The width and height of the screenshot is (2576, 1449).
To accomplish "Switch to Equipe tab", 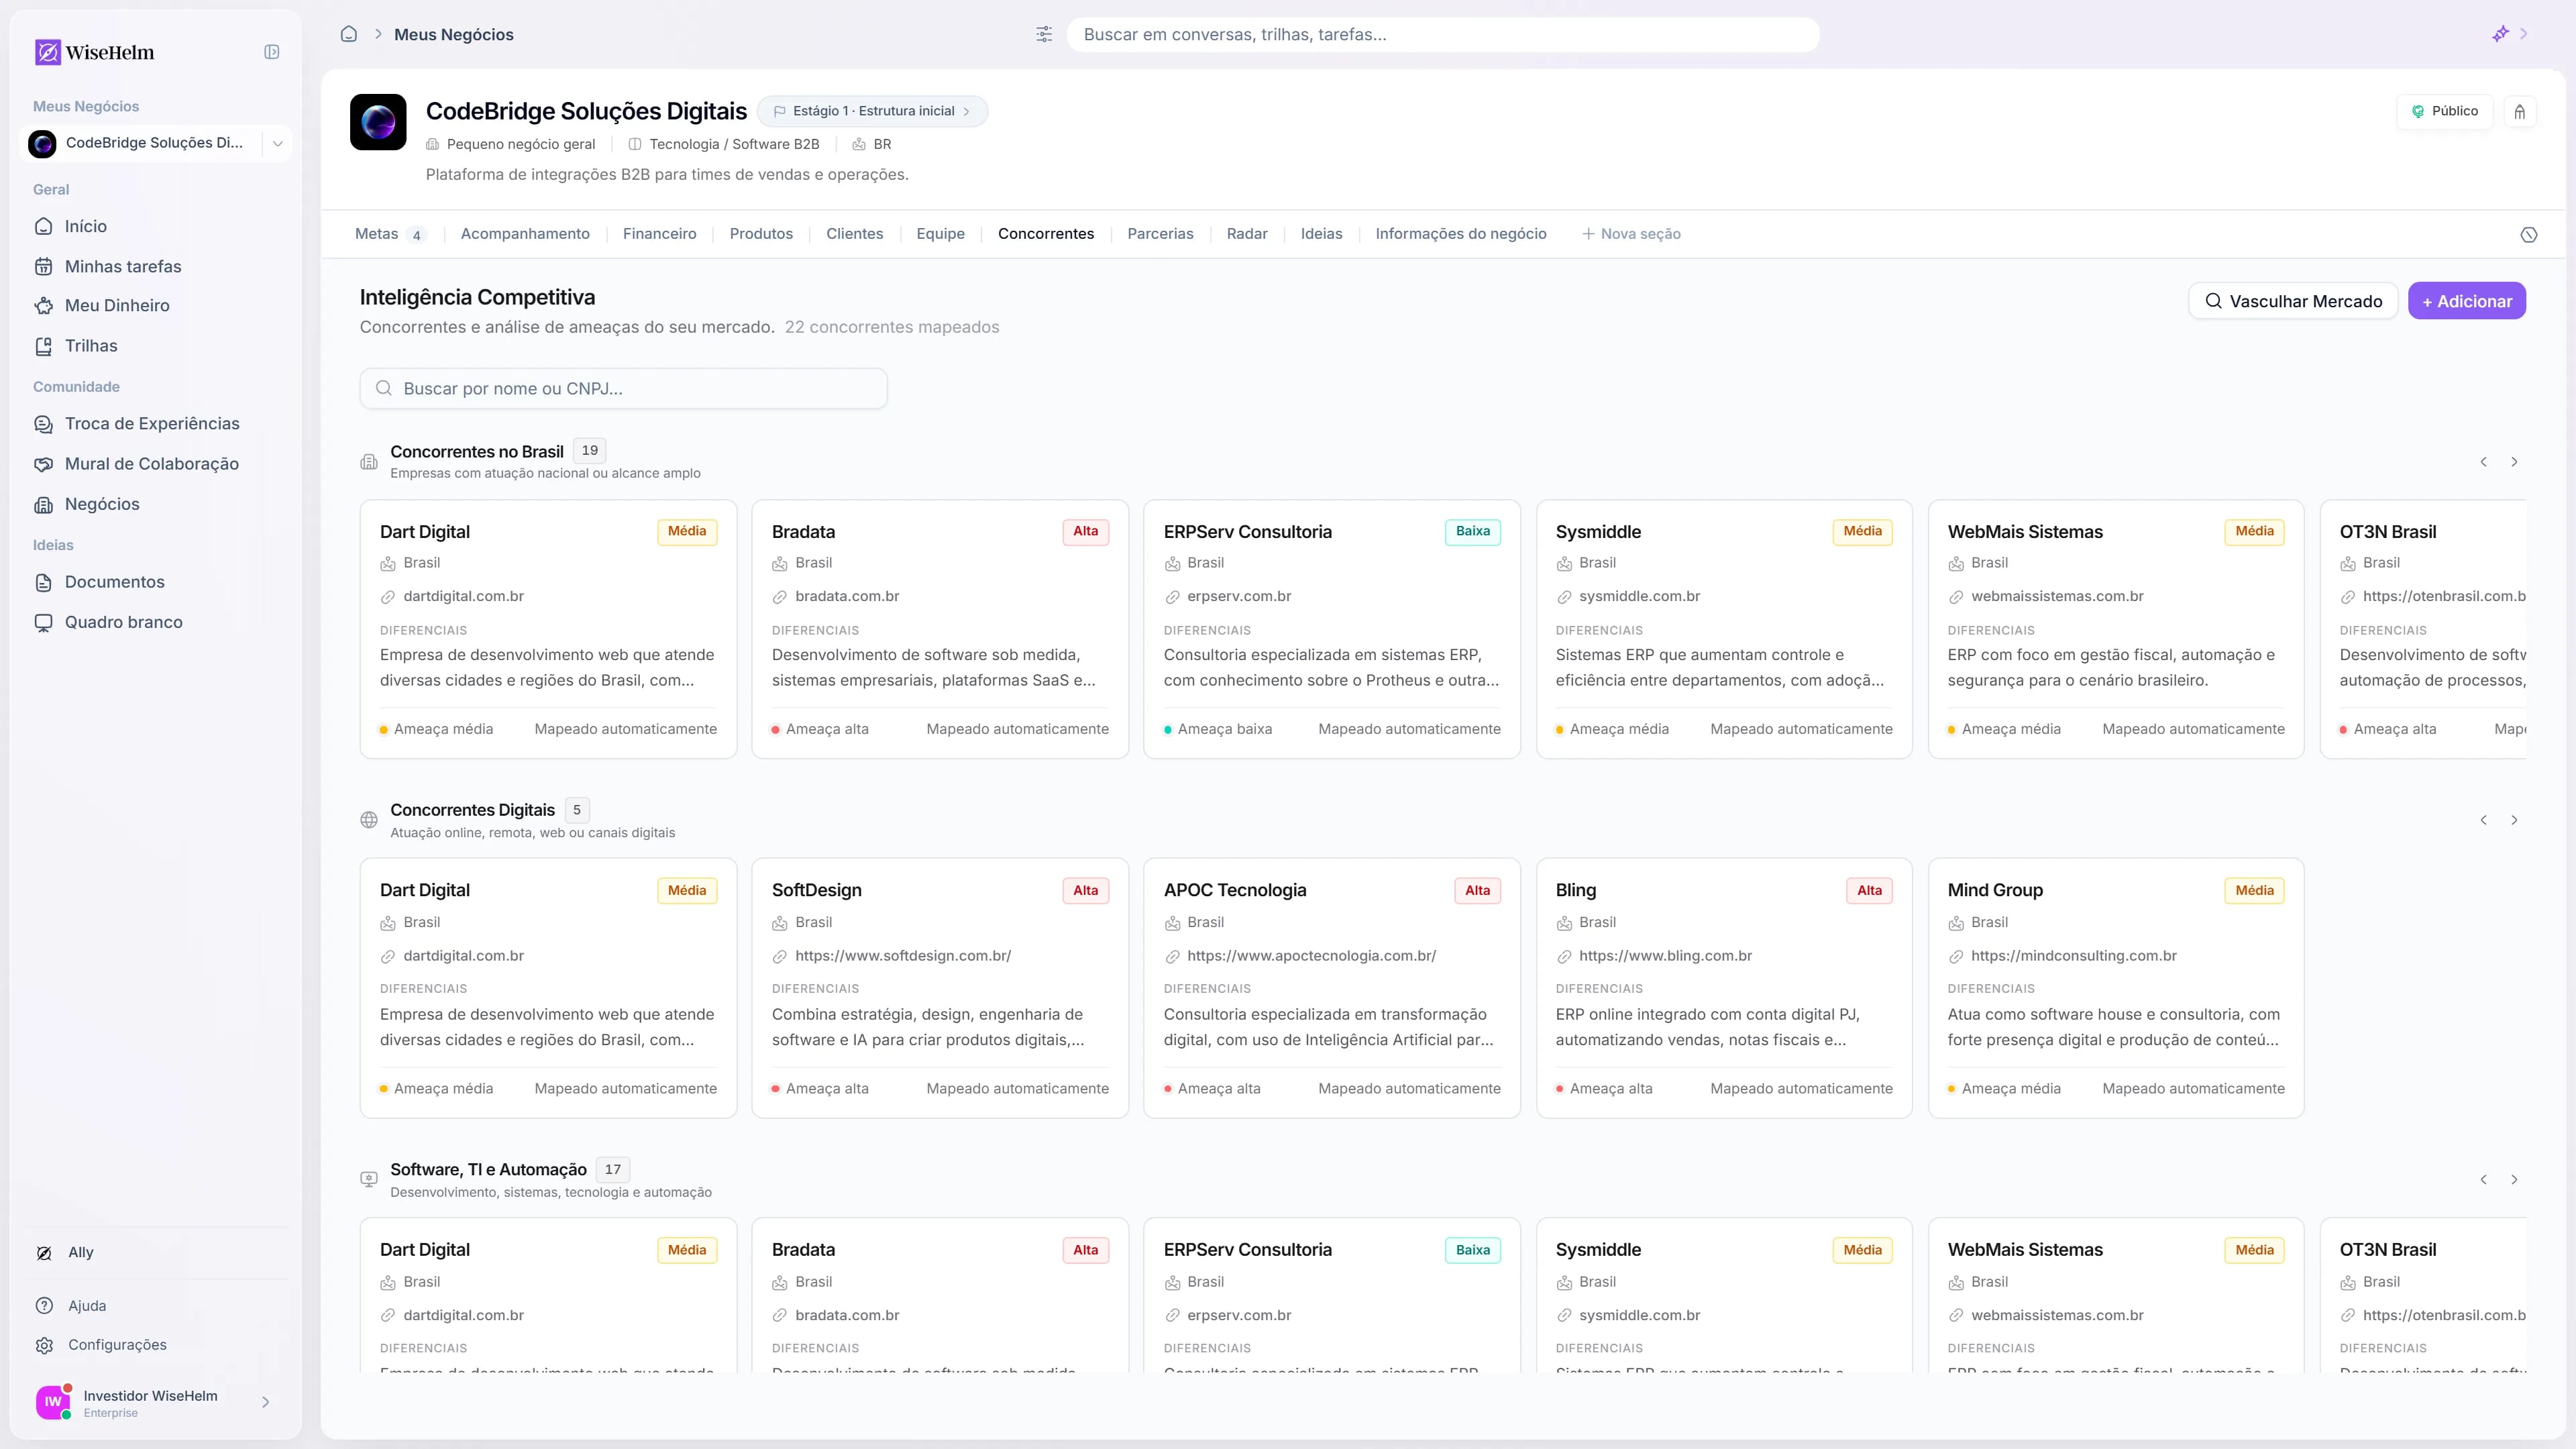I will [x=941, y=234].
